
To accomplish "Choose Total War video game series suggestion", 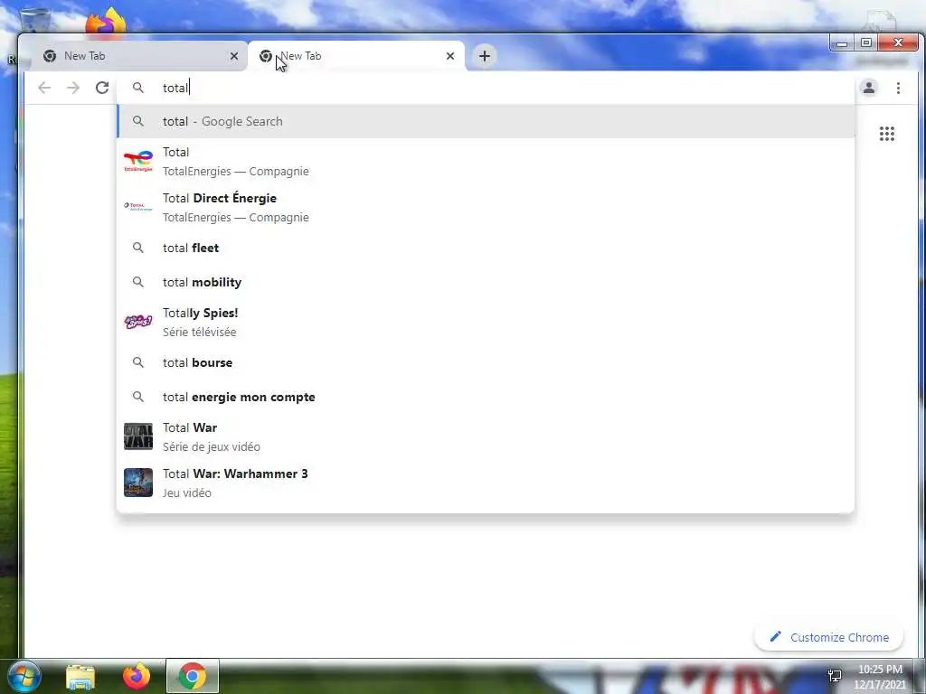I will [486, 437].
